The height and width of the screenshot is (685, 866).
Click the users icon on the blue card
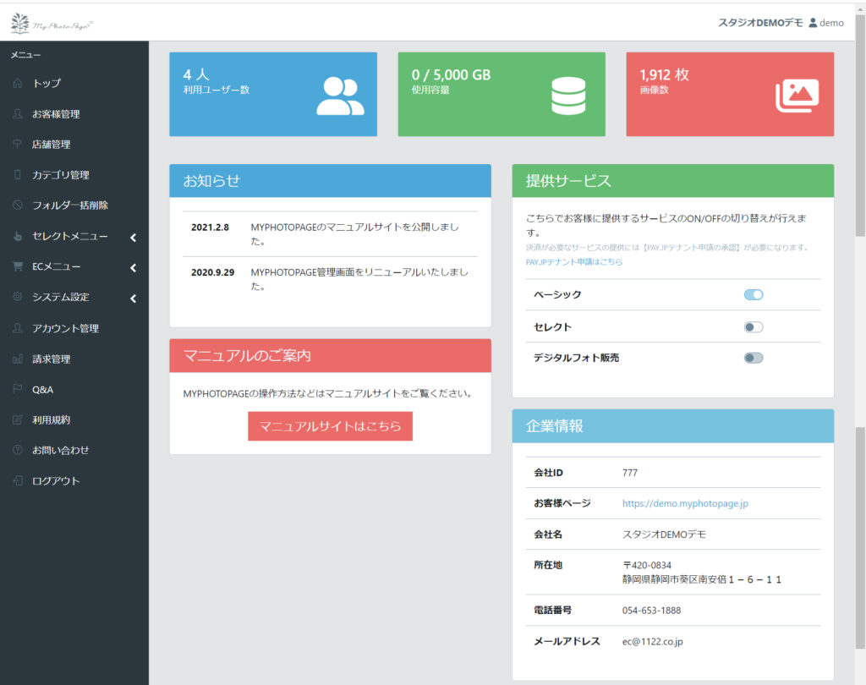[340, 96]
